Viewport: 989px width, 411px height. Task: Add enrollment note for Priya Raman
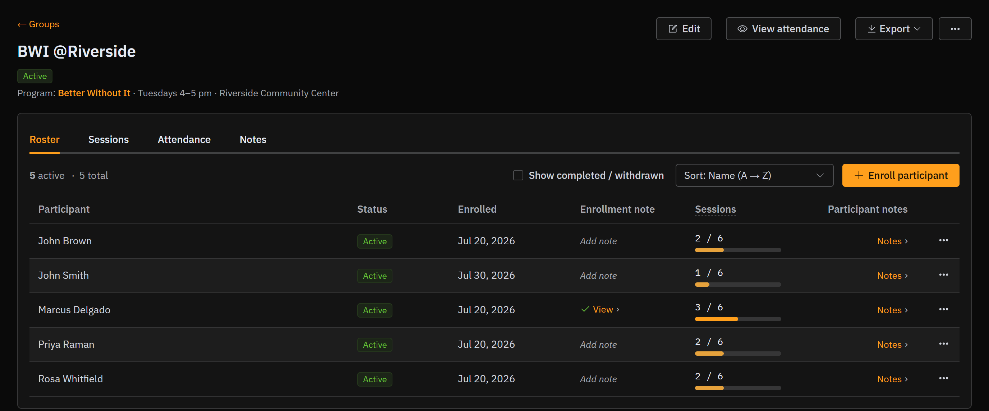pyautogui.click(x=598, y=345)
